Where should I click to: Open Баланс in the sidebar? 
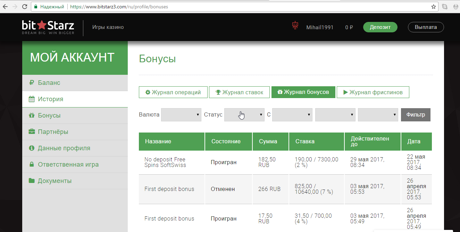(x=49, y=83)
